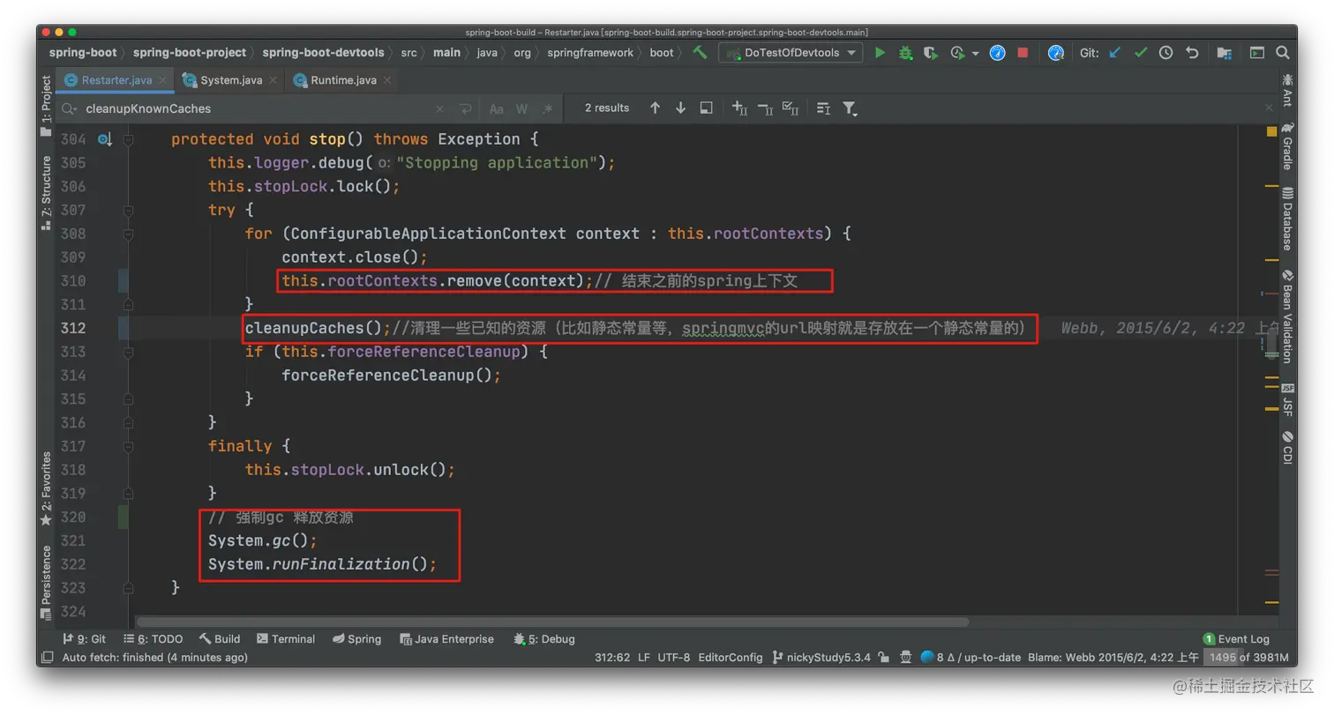The width and height of the screenshot is (1334, 715).
Task: Close the System.java tab
Action: pyautogui.click(x=271, y=80)
